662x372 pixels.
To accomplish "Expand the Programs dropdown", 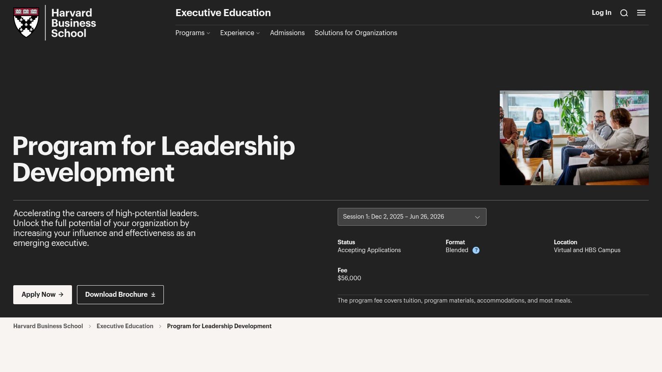I will tap(192, 33).
